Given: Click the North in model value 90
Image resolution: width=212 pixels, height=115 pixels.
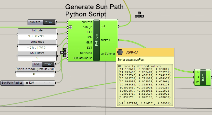Looking at the screenshot, I should pyautogui.click(x=34, y=74).
